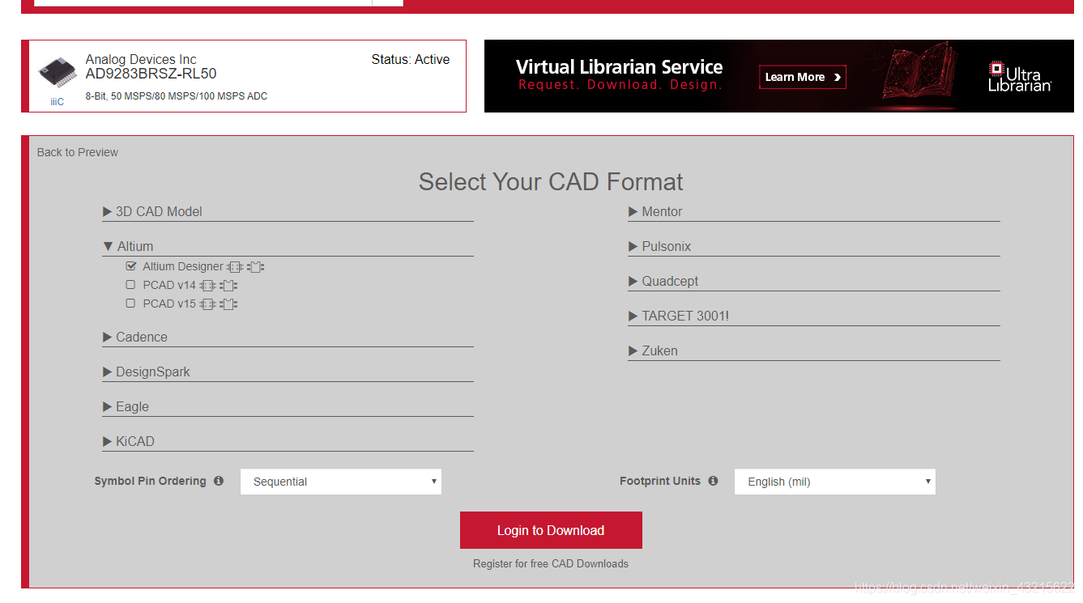The height and width of the screenshot is (603, 1083).
Task: Expand the Mentor format section
Action: pyautogui.click(x=814, y=211)
